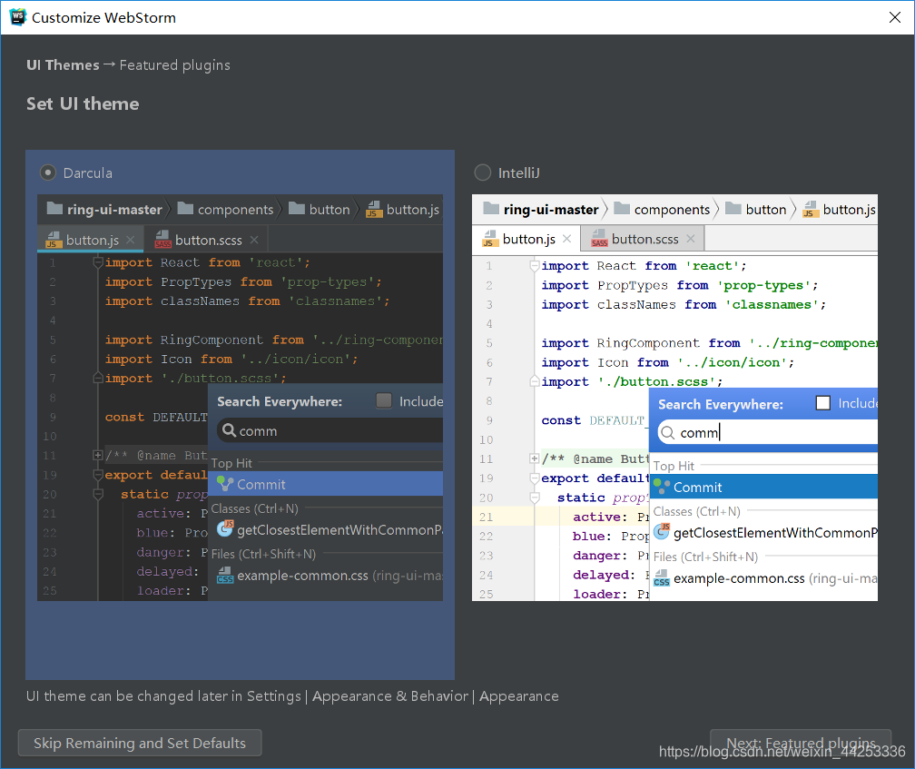915x769 pixels.
Task: Toggle Include checkbox in IntelliJ search popup
Action: pyautogui.click(x=822, y=402)
